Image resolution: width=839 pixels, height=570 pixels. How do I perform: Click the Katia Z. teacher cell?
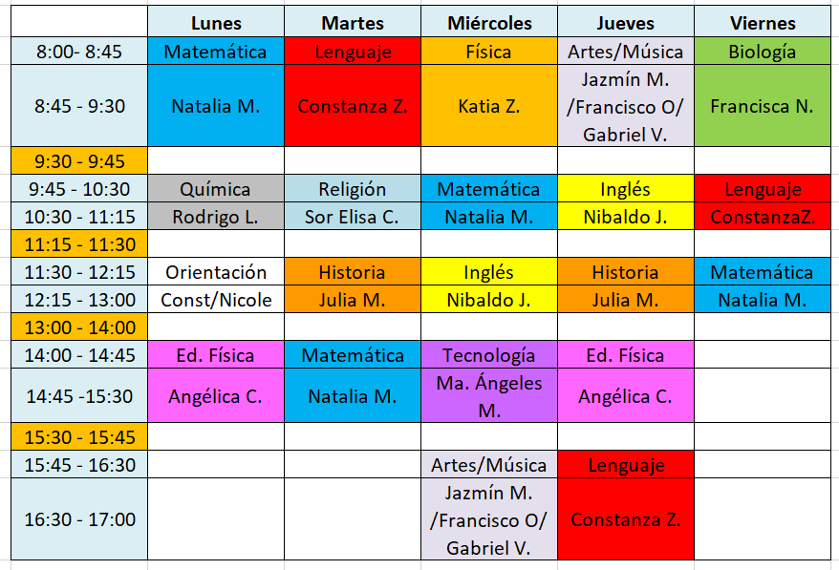(488, 106)
